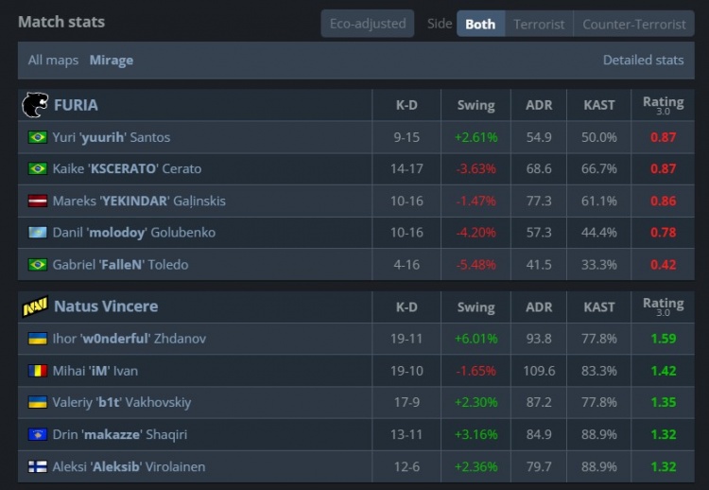Switch side filter to Terrorist

[x=539, y=24]
